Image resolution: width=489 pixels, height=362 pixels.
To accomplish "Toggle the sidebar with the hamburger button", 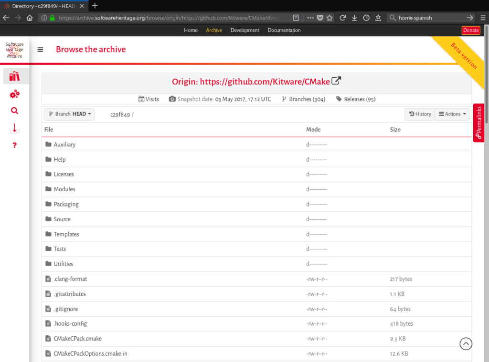I will pos(40,49).
